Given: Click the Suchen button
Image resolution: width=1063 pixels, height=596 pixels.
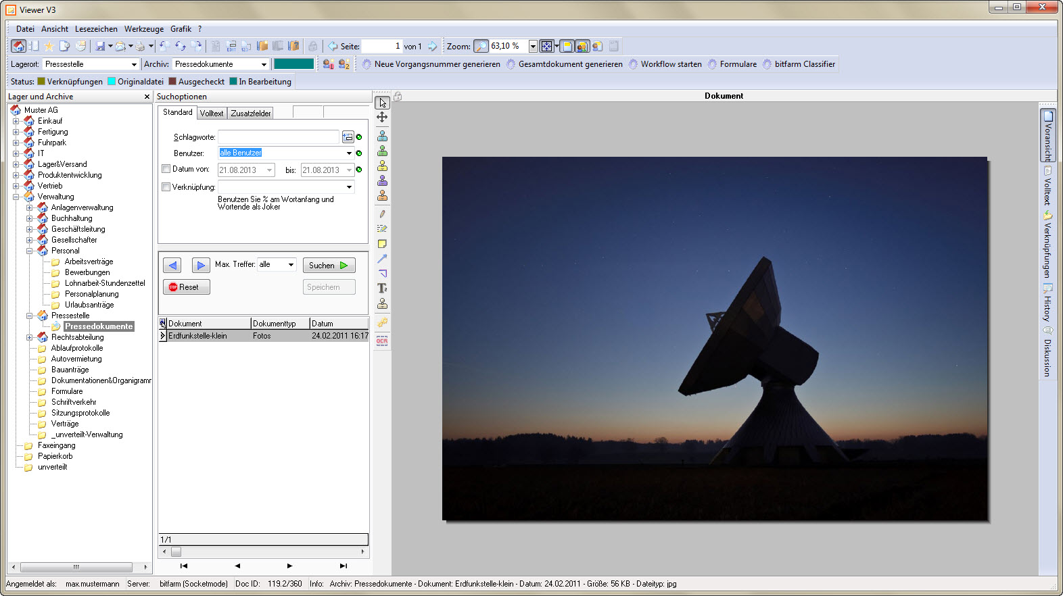Looking at the screenshot, I should point(329,266).
